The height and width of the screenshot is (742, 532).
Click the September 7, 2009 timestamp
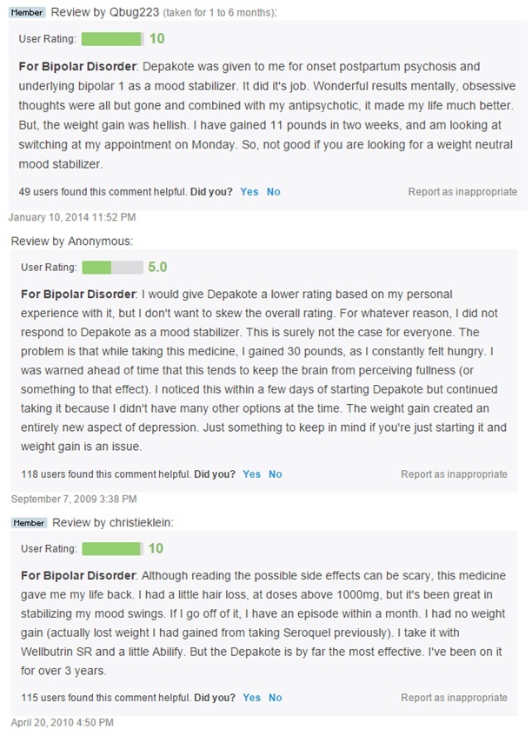tap(74, 500)
